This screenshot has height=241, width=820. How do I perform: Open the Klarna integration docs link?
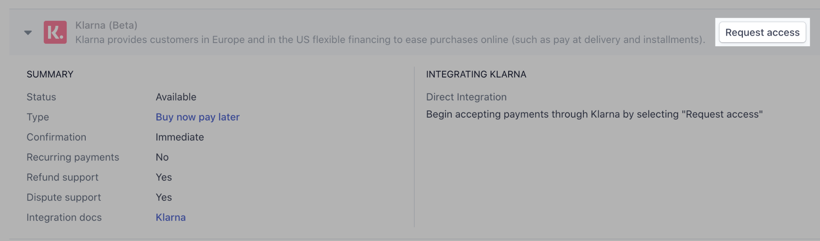(170, 217)
